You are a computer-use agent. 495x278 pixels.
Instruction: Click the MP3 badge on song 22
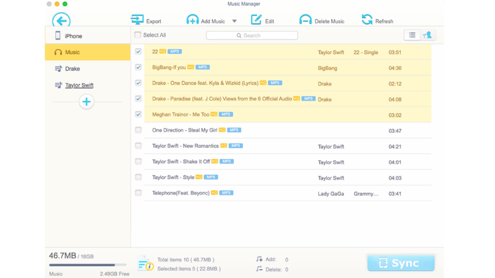click(x=174, y=51)
